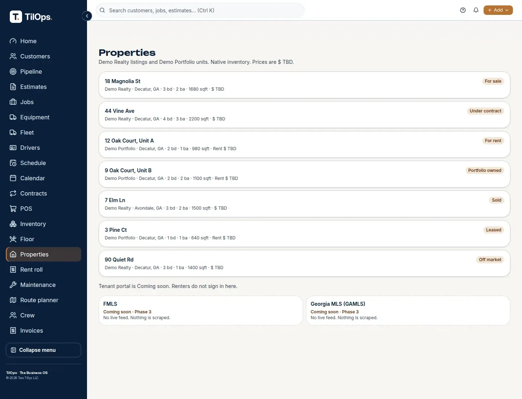Click the Schedule calendar-clock icon
The width and height of the screenshot is (522, 399).
coord(13,163)
